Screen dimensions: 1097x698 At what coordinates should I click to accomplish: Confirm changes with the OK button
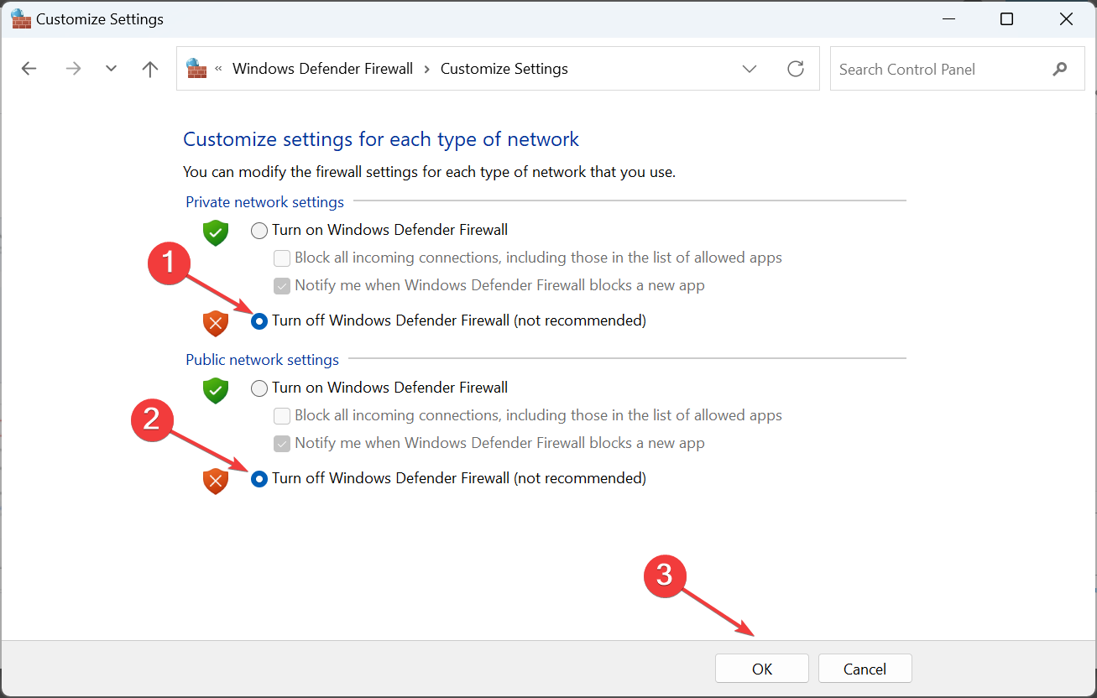point(762,669)
